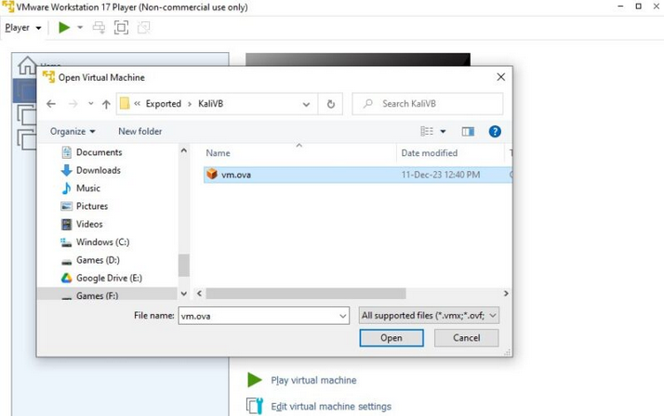Screen dimensions: 664x416
Task: Go forward using the dialog forward arrow
Action: tap(73, 104)
